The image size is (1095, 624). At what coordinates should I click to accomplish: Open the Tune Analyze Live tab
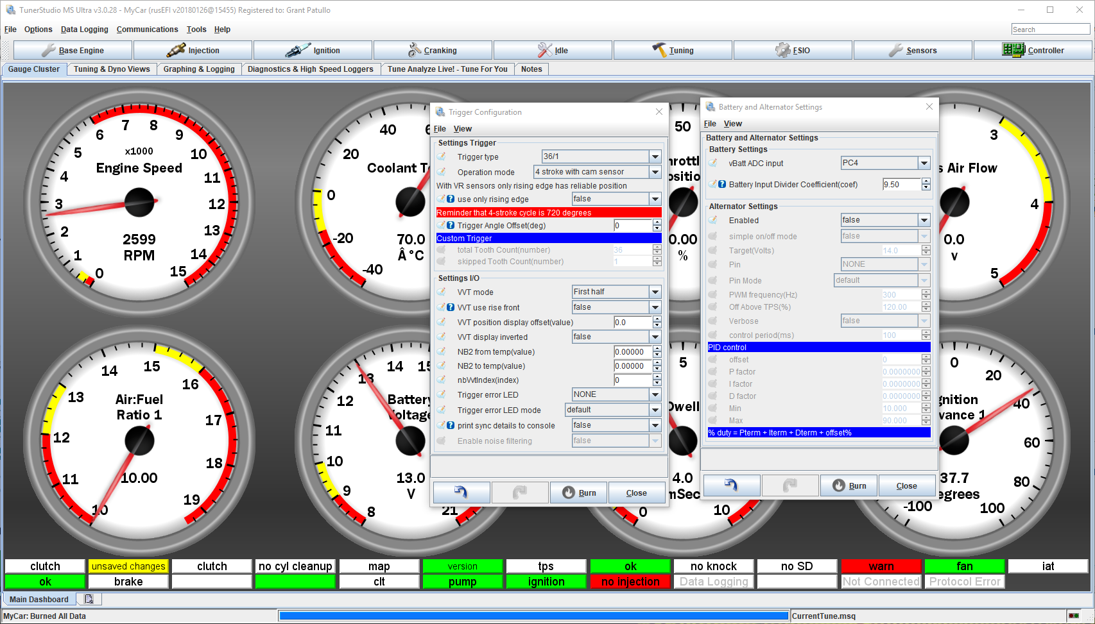point(447,69)
